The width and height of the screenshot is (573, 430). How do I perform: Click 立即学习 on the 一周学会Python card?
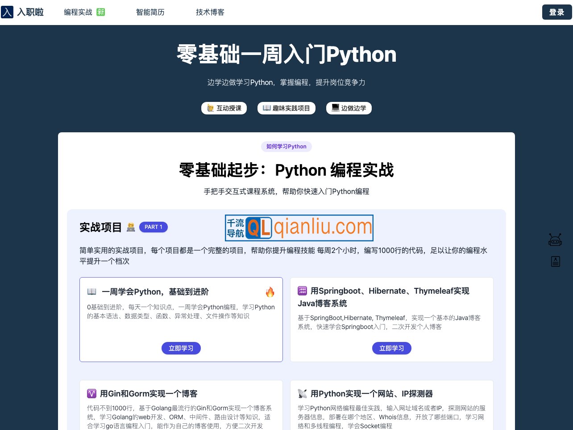(181, 348)
